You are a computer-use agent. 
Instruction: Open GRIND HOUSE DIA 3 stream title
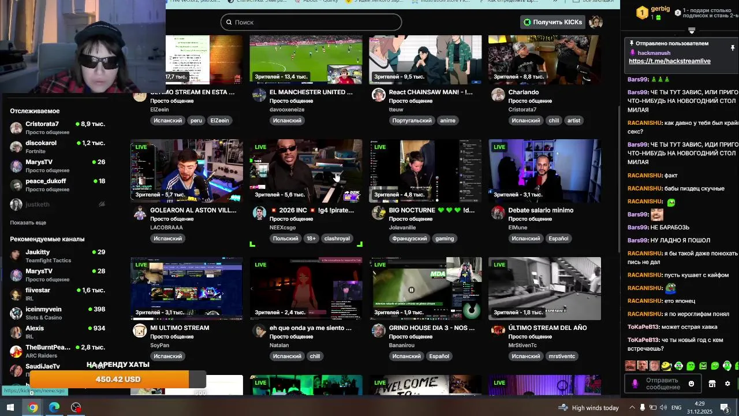click(432, 328)
